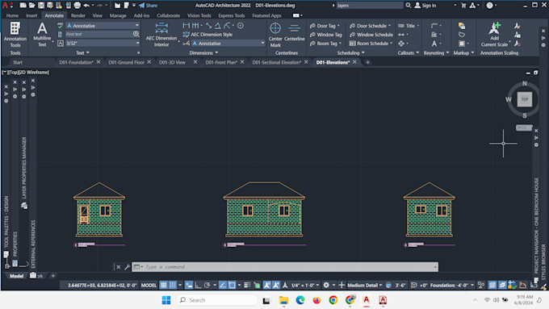This screenshot has height=309, width=549.
Task: Insert a Window Tag
Action: click(325, 35)
